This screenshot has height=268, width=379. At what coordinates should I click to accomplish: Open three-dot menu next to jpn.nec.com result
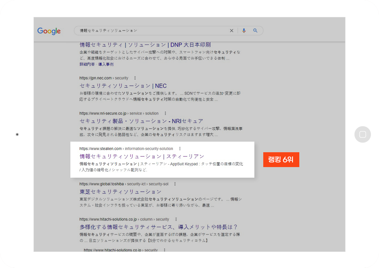135,78
